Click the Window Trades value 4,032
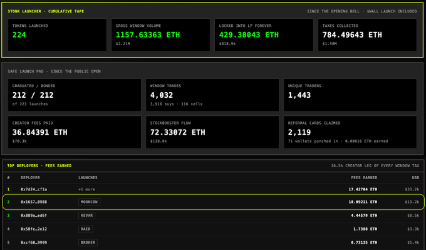 (162, 95)
